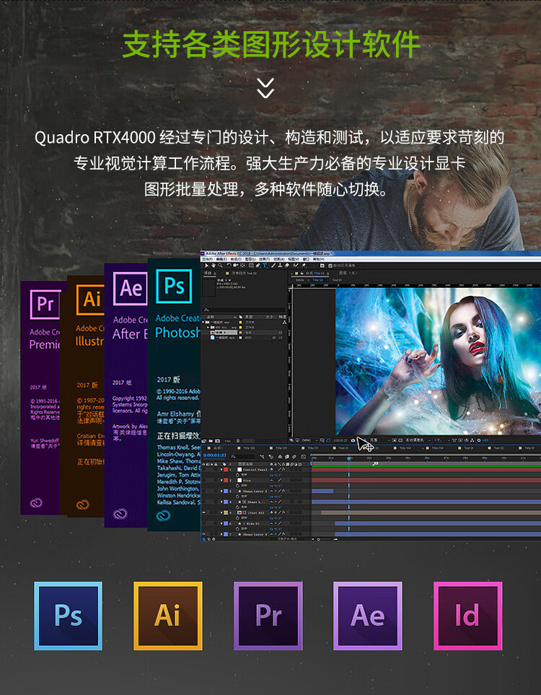This screenshot has width=541, height=695.
Task: Open the view layout count dropdown
Action: click(x=442, y=440)
